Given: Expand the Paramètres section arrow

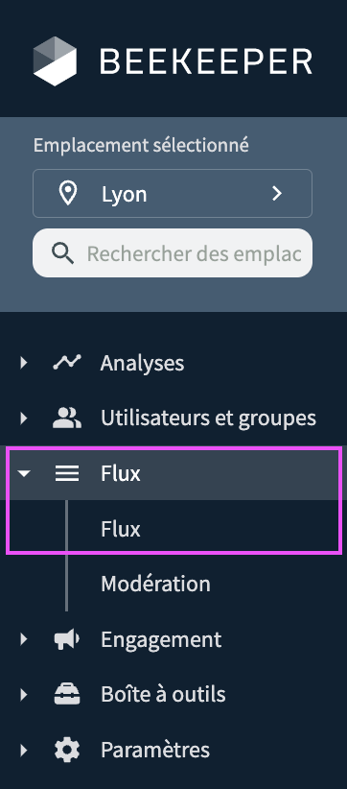Looking at the screenshot, I should 23,751.
